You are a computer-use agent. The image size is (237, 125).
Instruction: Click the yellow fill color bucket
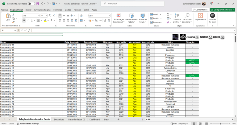tap(45, 21)
